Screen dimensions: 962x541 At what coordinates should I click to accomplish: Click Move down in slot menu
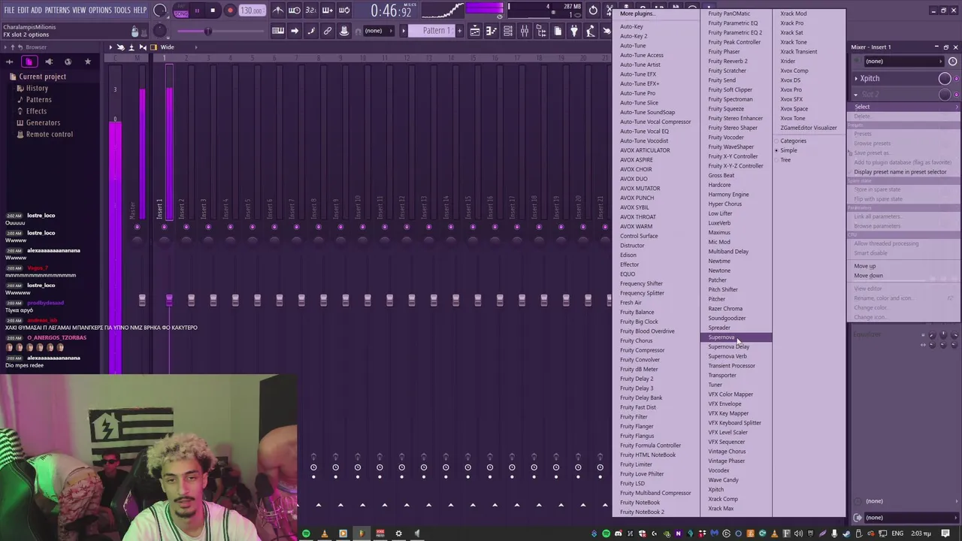pos(868,276)
